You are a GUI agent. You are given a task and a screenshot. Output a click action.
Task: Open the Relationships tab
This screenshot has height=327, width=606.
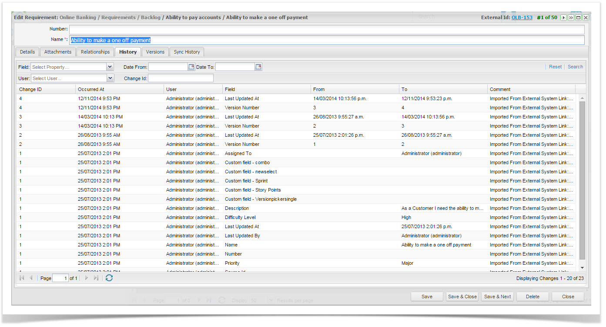point(95,52)
